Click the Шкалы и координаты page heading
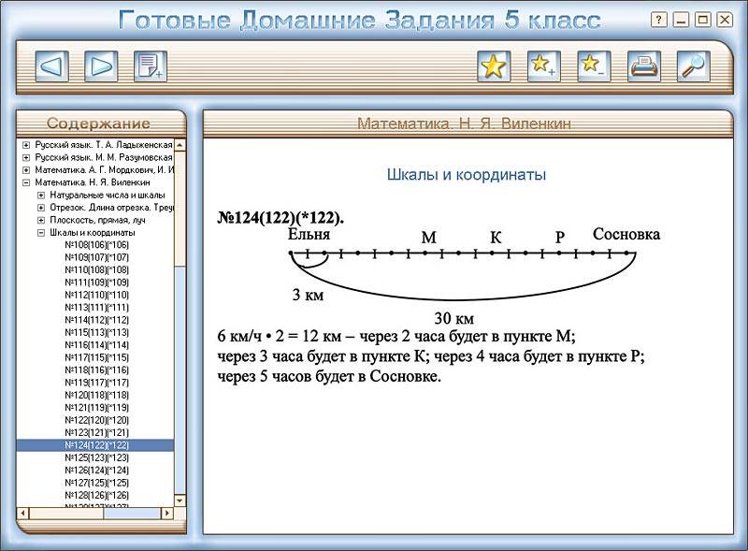The image size is (748, 551). click(466, 175)
